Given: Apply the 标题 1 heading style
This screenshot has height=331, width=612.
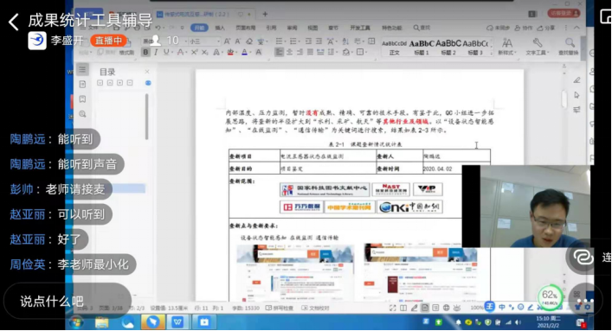Looking at the screenshot, I should pyautogui.click(x=422, y=48).
